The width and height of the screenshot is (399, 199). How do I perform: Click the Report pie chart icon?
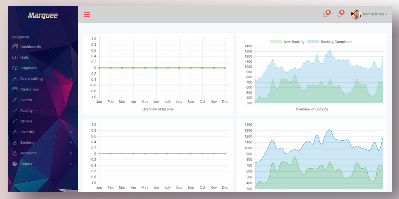pyautogui.click(x=15, y=164)
